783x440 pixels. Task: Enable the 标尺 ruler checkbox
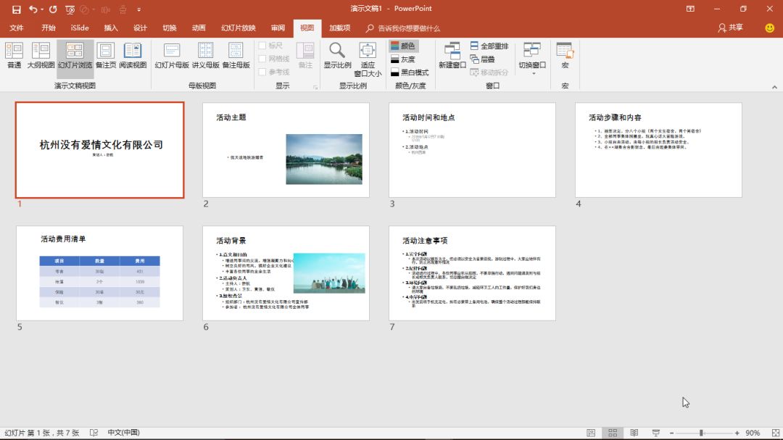(x=264, y=46)
